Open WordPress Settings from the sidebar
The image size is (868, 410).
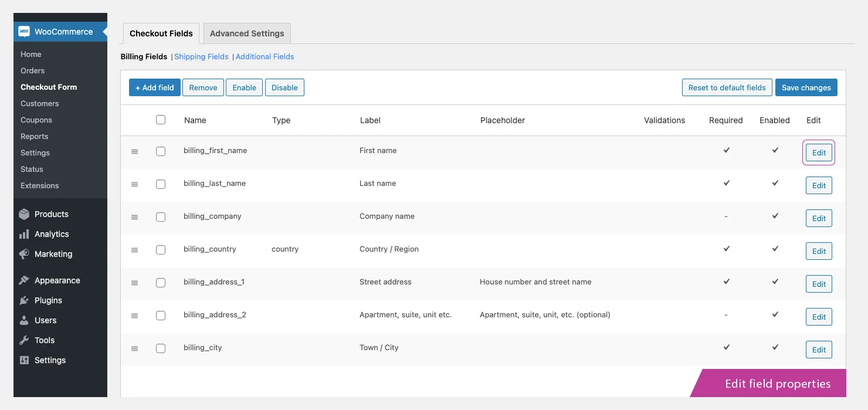[50, 360]
